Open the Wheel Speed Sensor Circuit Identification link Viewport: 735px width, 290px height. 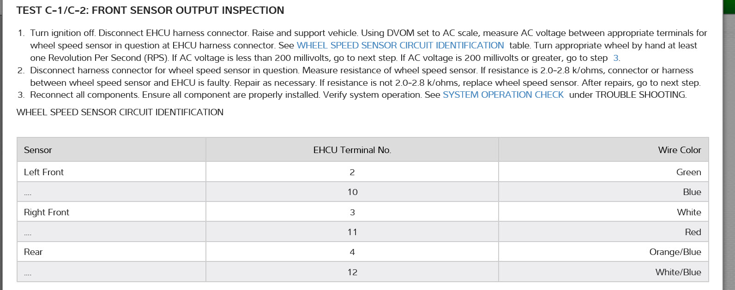point(400,45)
